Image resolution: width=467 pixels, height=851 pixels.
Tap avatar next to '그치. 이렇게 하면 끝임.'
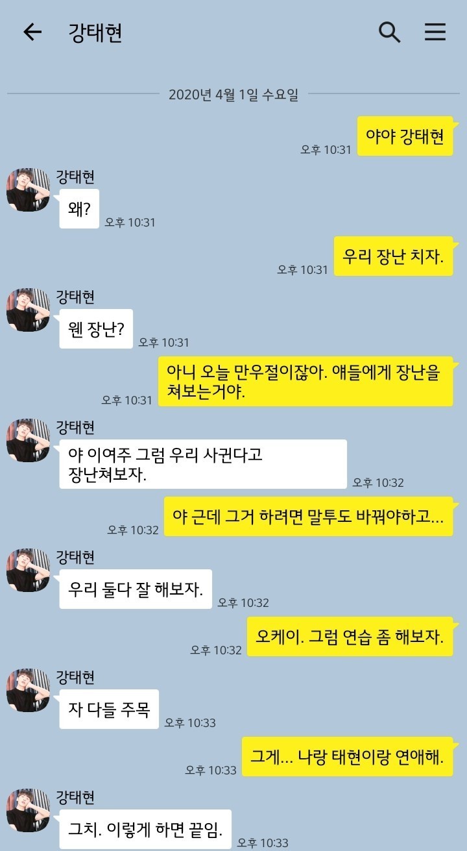coord(29,810)
